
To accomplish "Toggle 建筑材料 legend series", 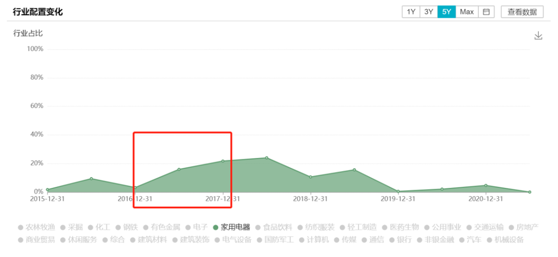I will [149, 239].
